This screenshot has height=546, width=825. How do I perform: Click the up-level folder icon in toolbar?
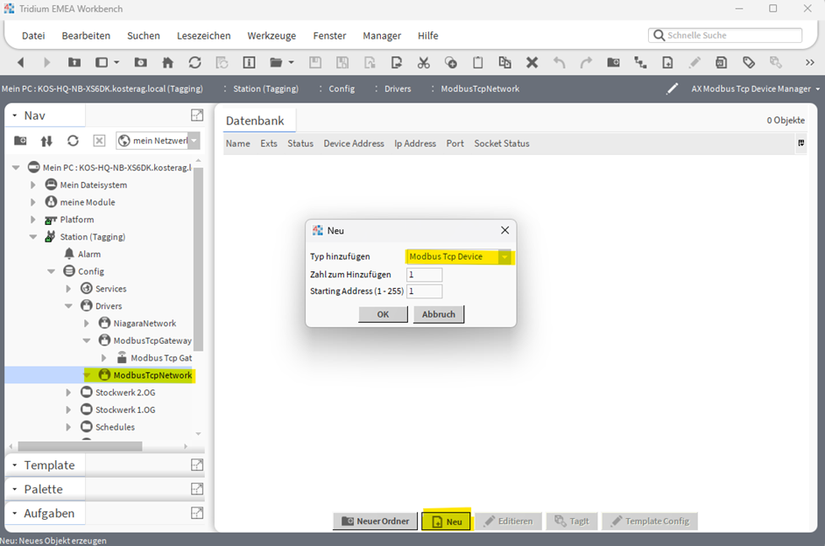tap(74, 62)
